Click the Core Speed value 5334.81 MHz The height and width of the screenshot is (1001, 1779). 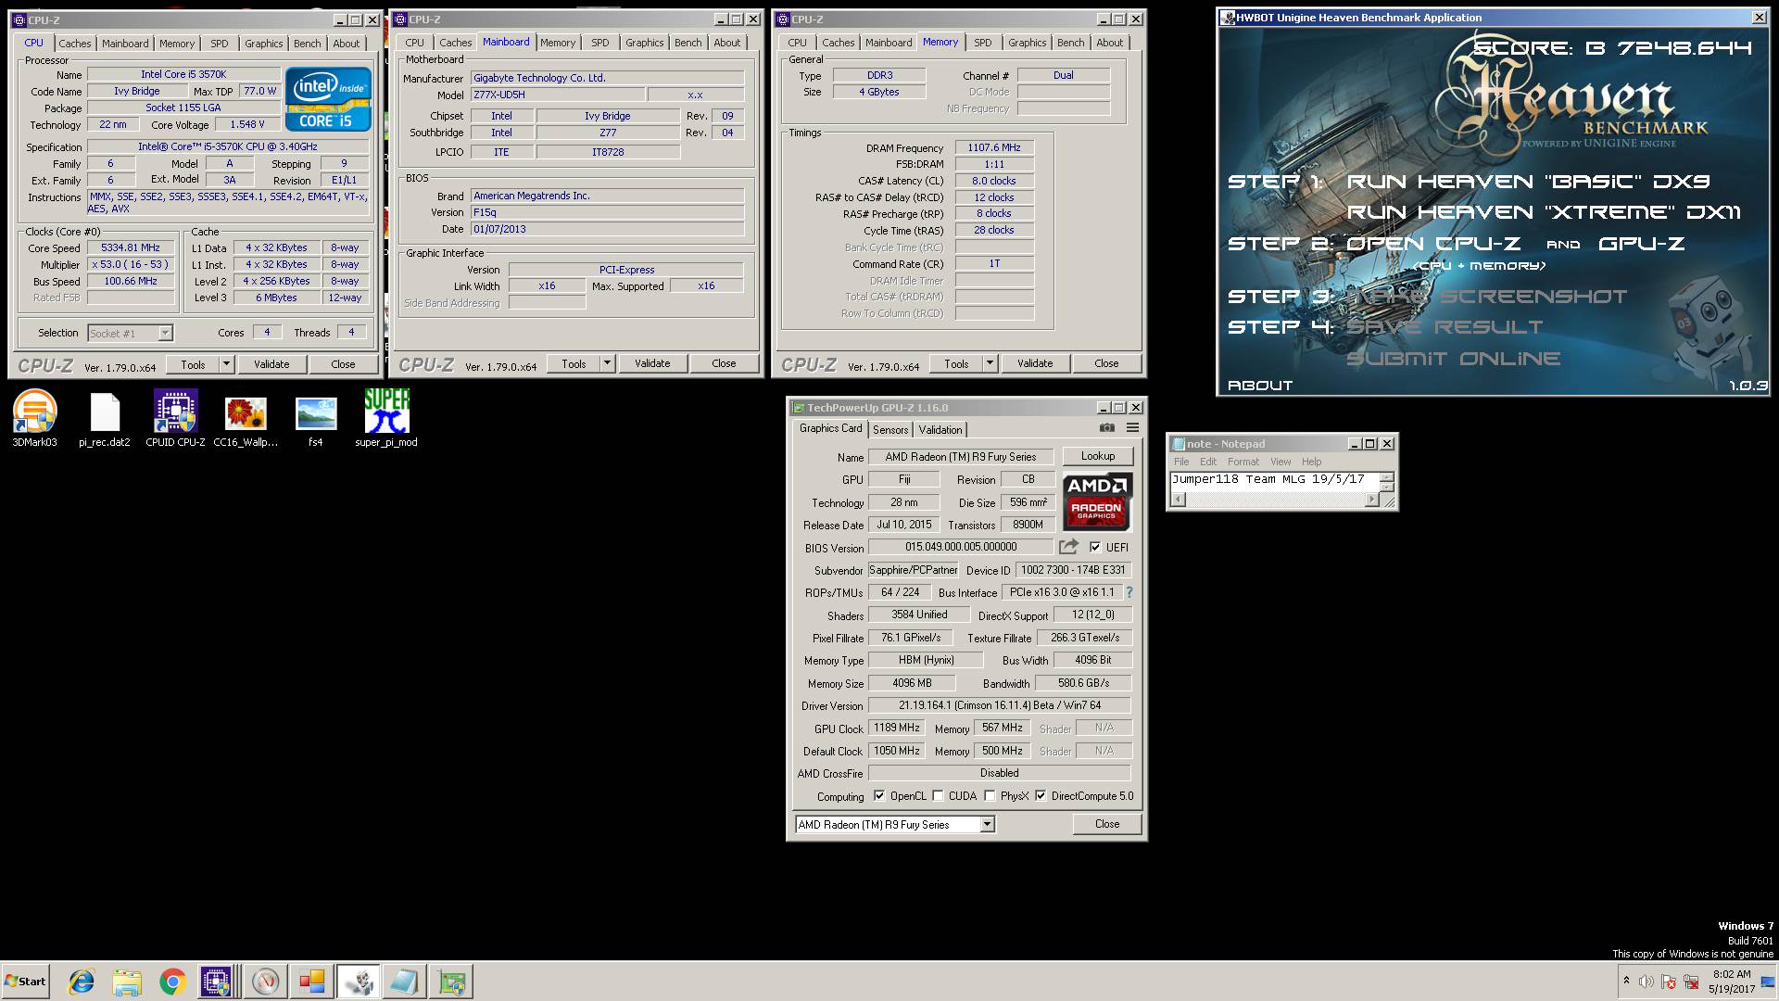pyautogui.click(x=131, y=247)
